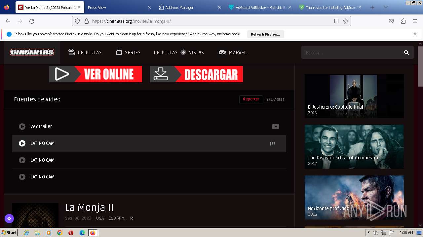423x237 pixels.
Task: Open El Justiciero: Capítulo final thumbnail
Action: click(x=354, y=96)
